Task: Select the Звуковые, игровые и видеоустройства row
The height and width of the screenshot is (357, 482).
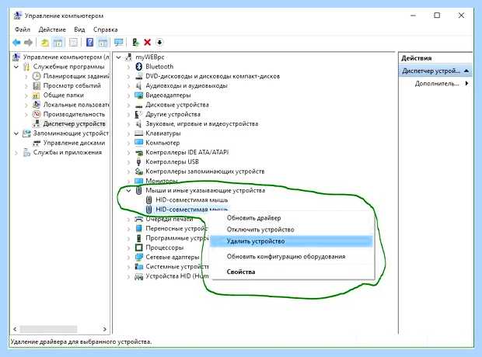Action: click(201, 123)
